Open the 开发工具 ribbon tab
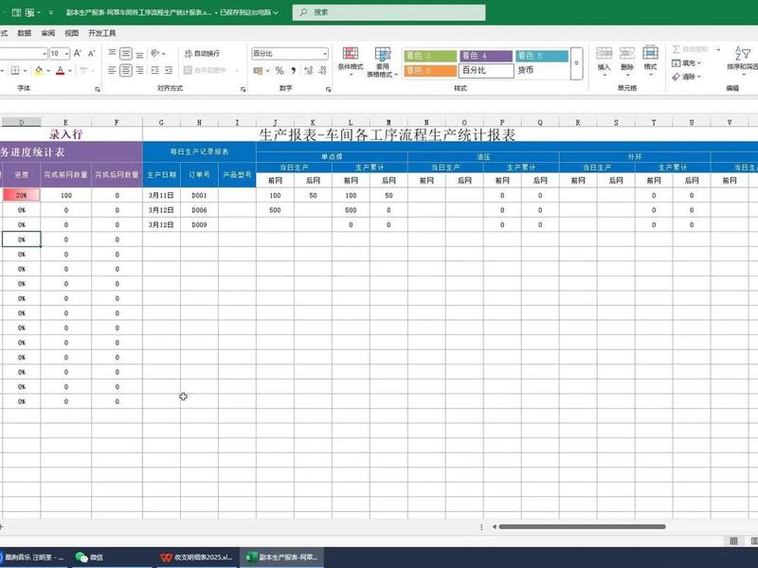 (102, 33)
